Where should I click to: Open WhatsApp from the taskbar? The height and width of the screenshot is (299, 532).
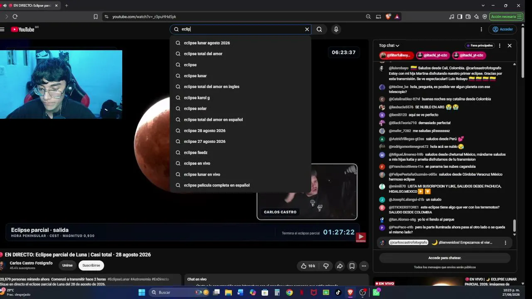(x=376, y=292)
